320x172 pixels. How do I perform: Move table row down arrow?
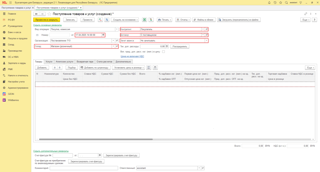tap(60, 68)
